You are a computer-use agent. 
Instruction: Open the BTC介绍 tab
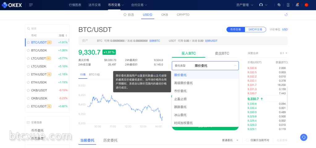click(94, 74)
